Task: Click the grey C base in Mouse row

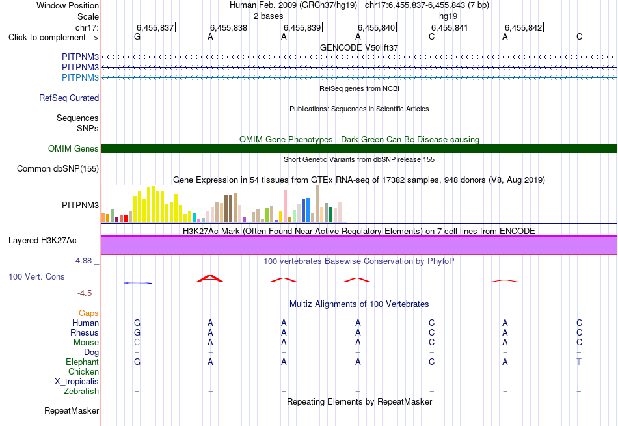Action: click(x=137, y=343)
